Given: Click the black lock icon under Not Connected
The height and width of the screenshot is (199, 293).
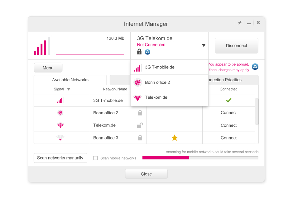Looking at the screenshot, I should pyautogui.click(x=139, y=51).
